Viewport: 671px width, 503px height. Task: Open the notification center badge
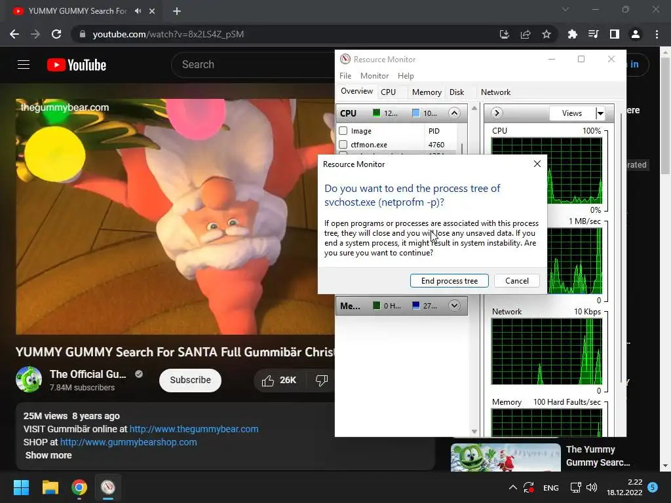coord(653,487)
